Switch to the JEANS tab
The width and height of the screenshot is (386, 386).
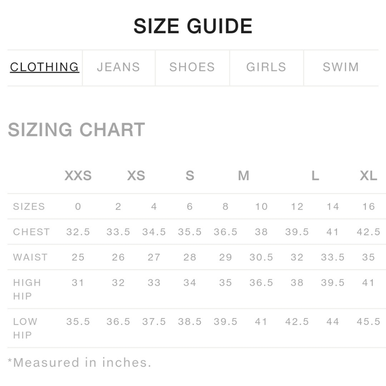119,67
